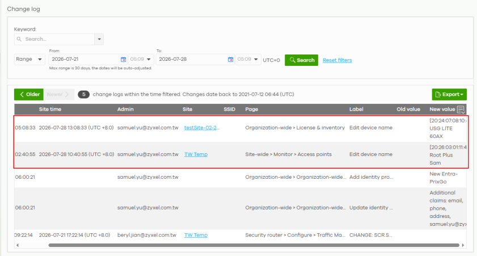Select '2026-07-21 17:22:14 (UTC +8.0)' cell
Viewport: 477px width, 256px height.
[x=74, y=235]
